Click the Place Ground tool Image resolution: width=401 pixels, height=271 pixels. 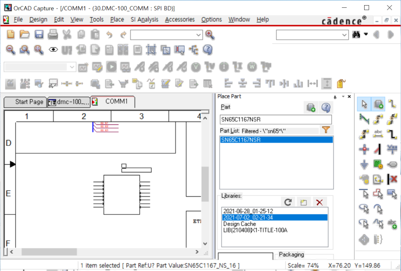pyautogui.click(x=364, y=164)
